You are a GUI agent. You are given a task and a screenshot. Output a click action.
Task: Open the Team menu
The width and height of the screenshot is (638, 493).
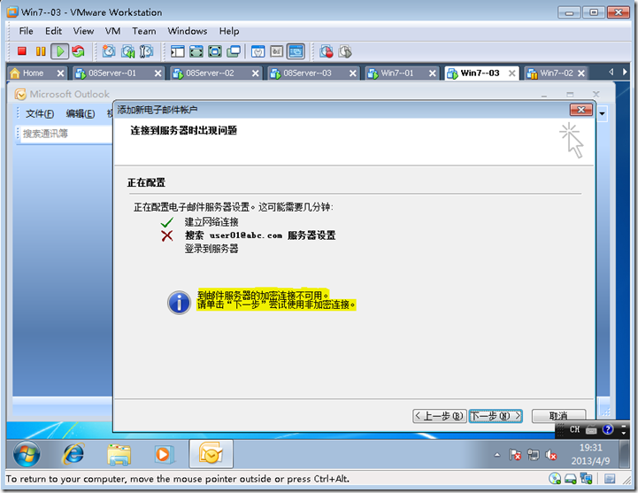[144, 31]
